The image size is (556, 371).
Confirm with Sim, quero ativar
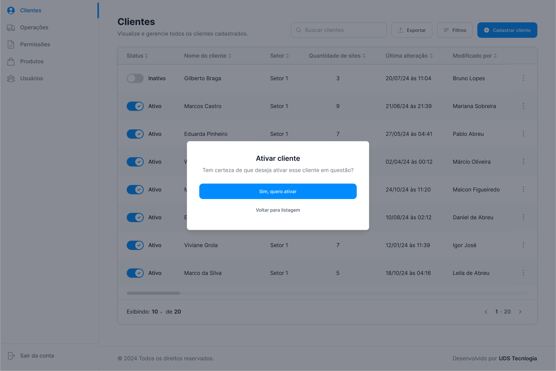click(278, 191)
